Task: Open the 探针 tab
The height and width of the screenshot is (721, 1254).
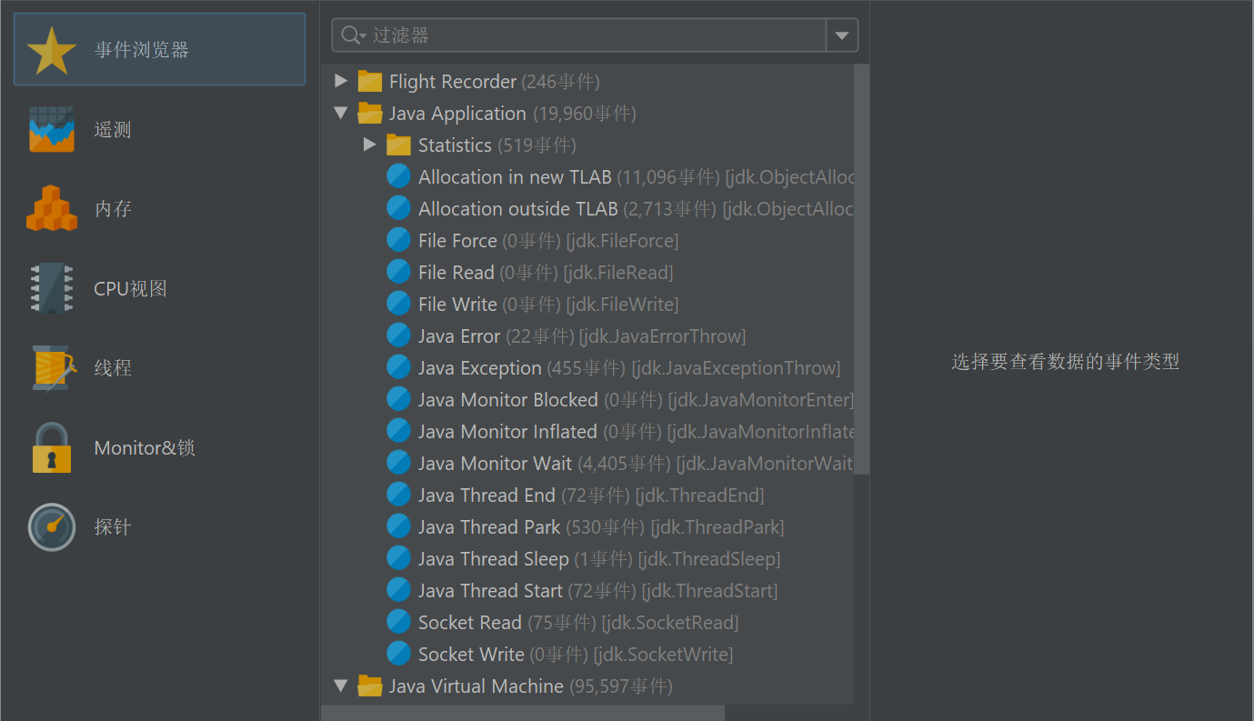Action: [159, 526]
